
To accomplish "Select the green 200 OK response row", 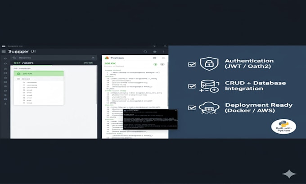I will click(39, 74).
